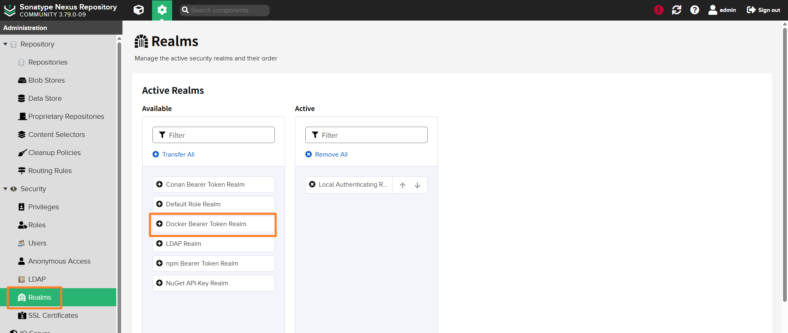
Task: Open Cleanup Policies in the sidebar
Action: coord(55,153)
